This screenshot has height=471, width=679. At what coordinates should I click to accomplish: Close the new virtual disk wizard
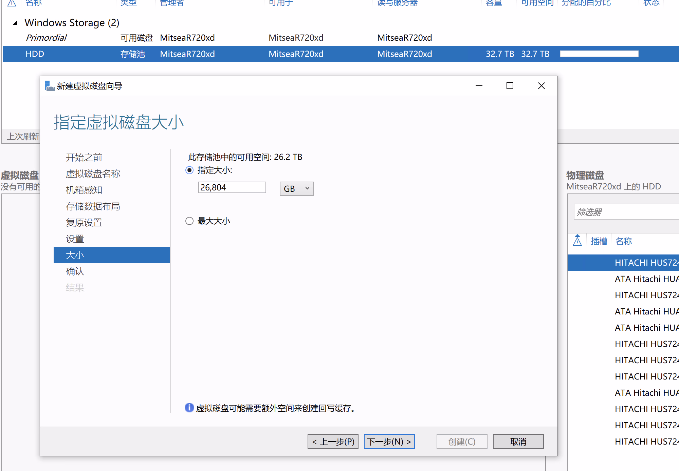[x=541, y=86]
